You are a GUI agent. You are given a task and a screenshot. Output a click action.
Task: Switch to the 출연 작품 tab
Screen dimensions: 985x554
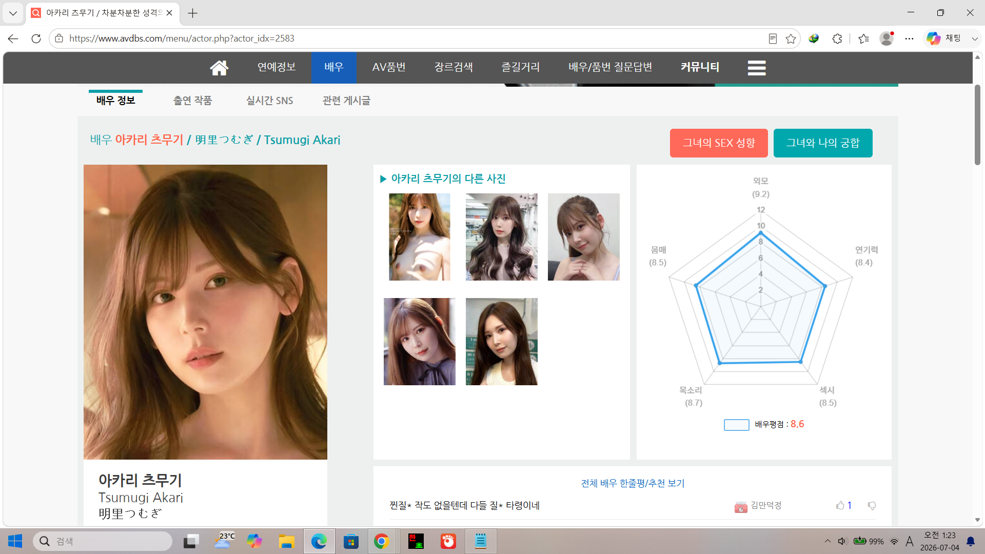192,101
